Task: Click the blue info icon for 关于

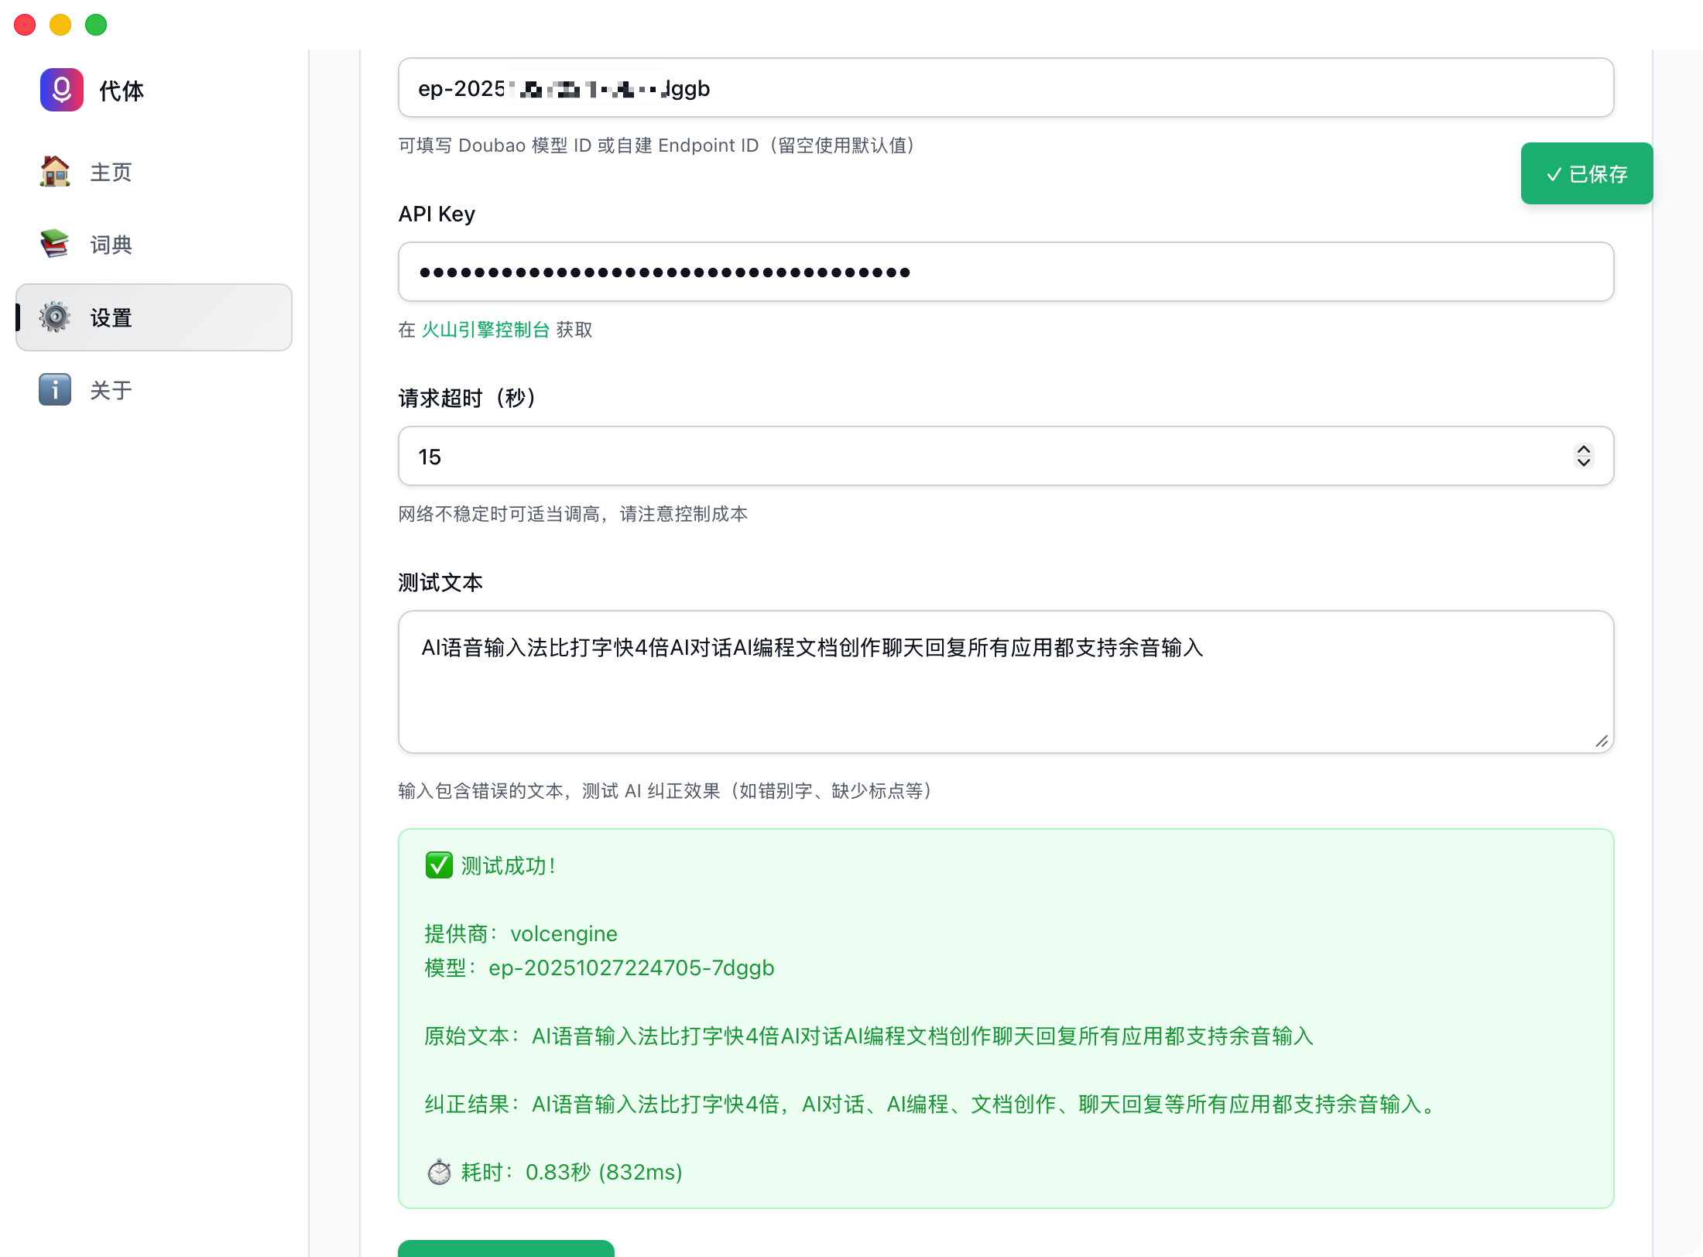Action: (x=55, y=390)
